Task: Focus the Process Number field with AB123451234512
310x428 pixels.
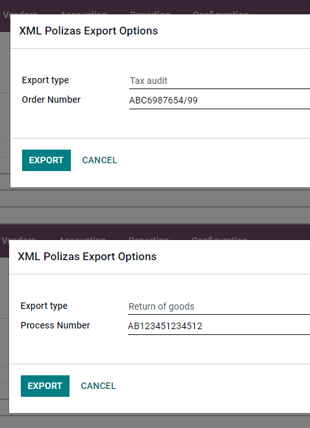Action: [219, 327]
